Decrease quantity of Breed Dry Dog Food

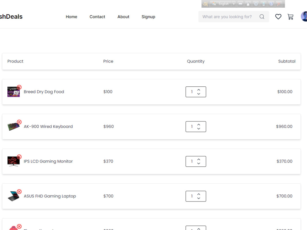[x=199, y=94]
